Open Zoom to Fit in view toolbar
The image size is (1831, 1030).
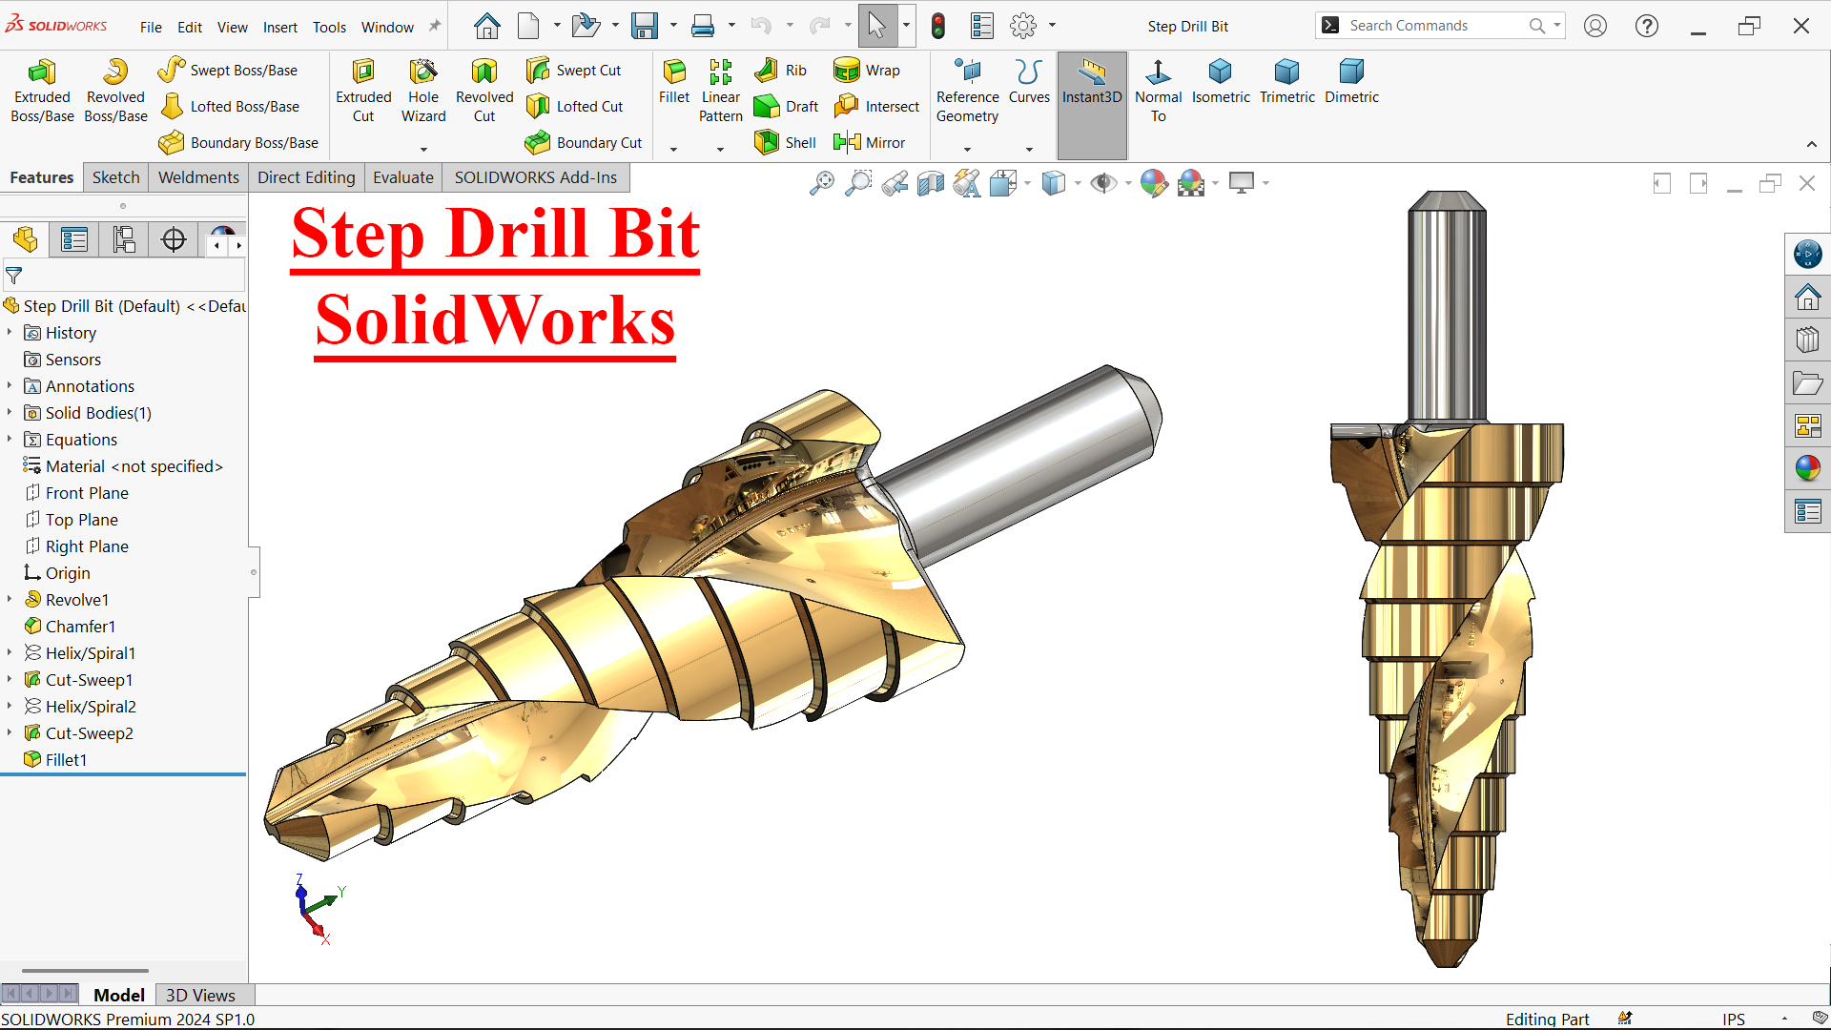(821, 183)
